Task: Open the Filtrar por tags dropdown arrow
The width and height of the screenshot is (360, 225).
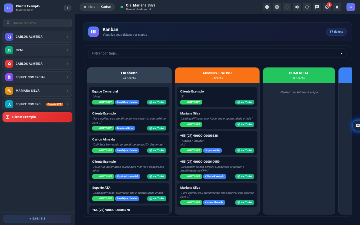Action: 341,53
